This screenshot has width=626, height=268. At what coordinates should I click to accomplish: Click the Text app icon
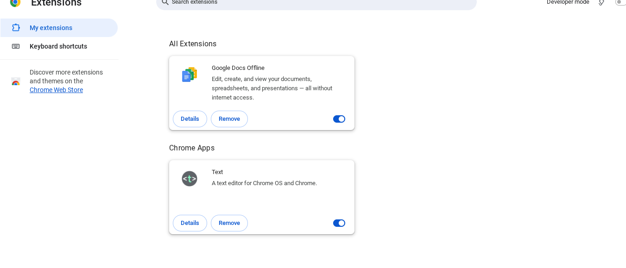pos(190,179)
